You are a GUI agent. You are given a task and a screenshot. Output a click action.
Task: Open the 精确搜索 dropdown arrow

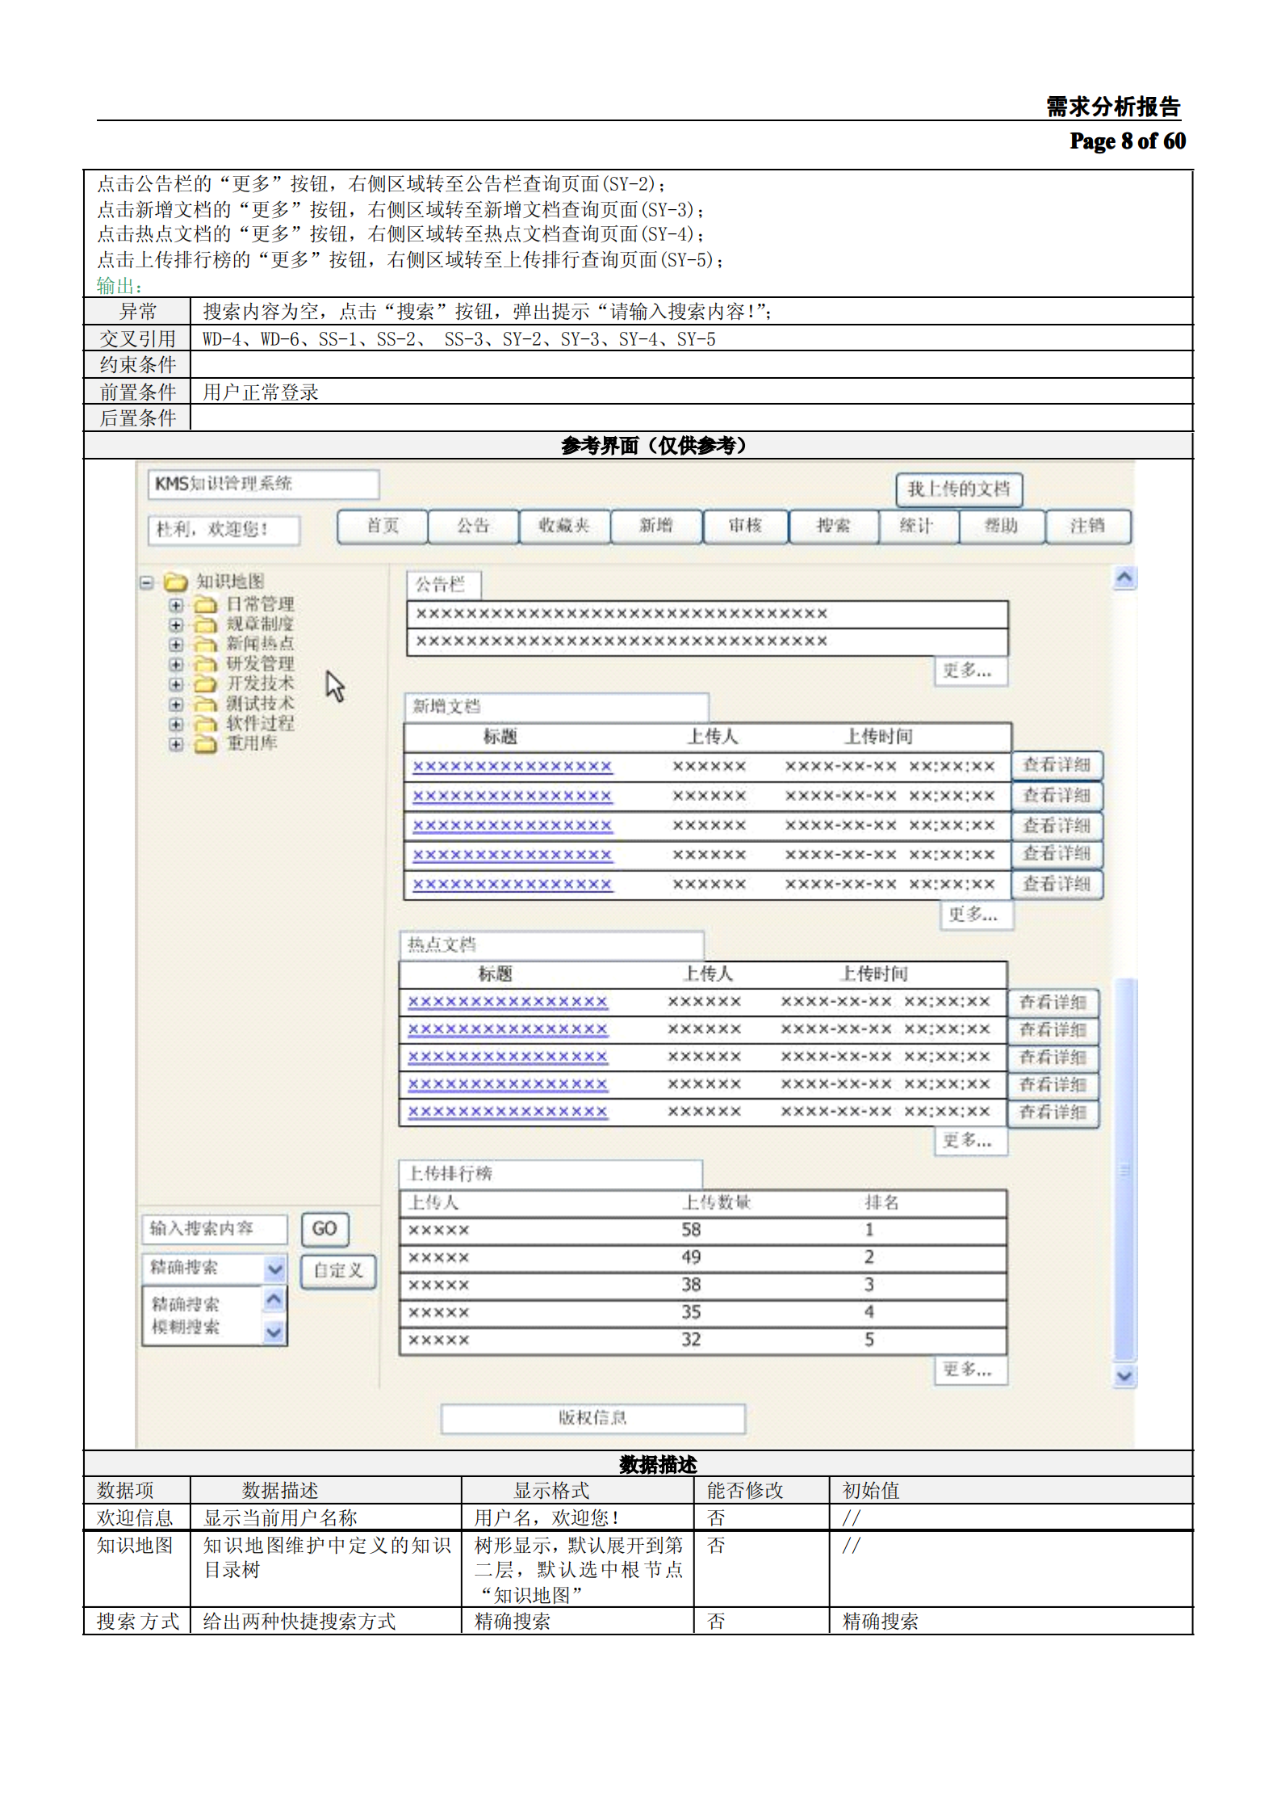click(275, 1269)
